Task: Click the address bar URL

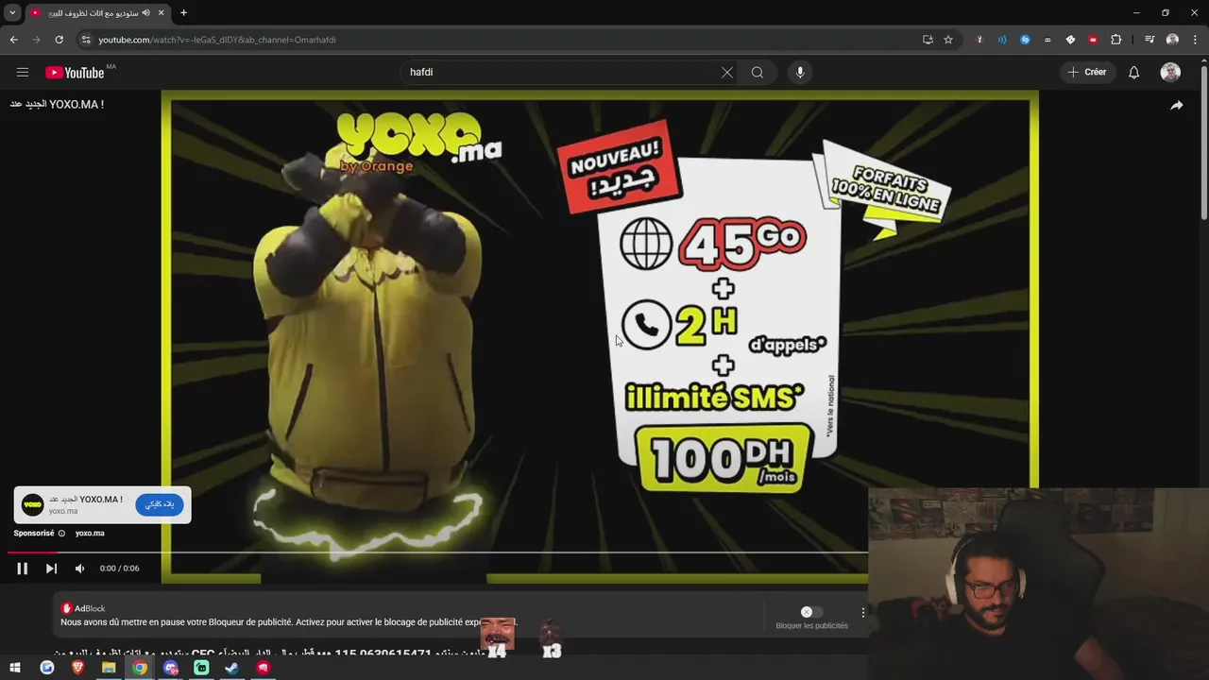Action: point(217,40)
